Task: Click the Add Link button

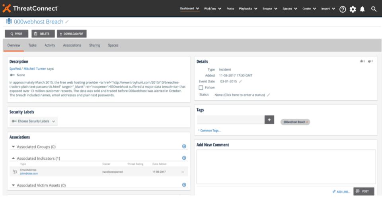Action: [341, 192]
